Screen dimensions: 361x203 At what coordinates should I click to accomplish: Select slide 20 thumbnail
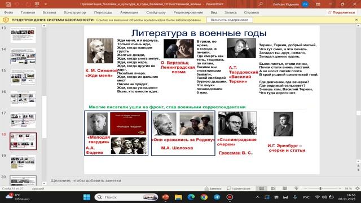(x=23, y=181)
